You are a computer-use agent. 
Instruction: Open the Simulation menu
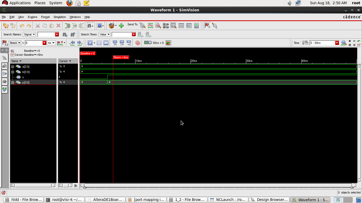[x=59, y=17]
